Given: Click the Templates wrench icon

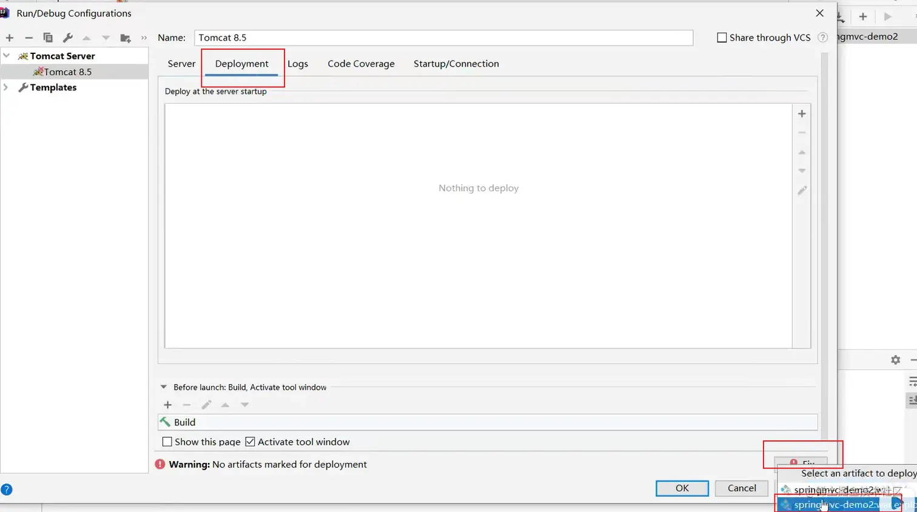Looking at the screenshot, I should [23, 87].
